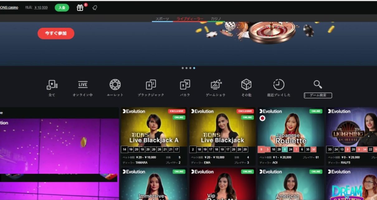Click ONLINE badge on Immersive Roulette
377x200 pixels.
click(179, 172)
